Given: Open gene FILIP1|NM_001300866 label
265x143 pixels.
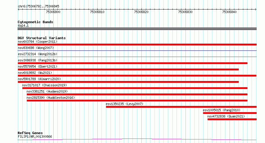Looking at the screenshot, I should point(35,136).
